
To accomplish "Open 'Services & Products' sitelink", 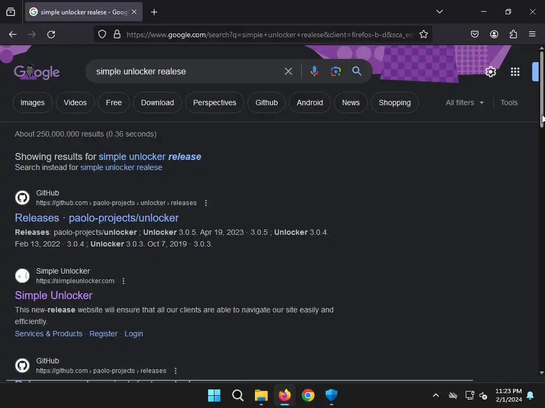I will click(48, 334).
